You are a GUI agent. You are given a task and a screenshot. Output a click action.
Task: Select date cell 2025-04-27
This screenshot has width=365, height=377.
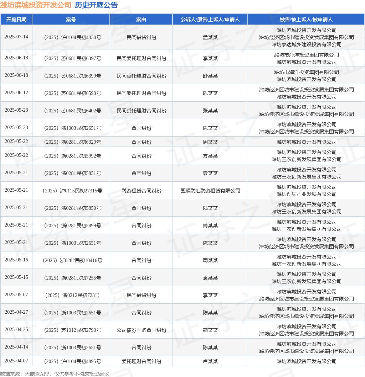16,312
